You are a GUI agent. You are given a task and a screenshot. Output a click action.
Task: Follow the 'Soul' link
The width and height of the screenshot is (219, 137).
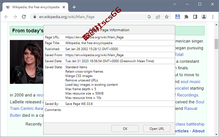(x=200, y=102)
